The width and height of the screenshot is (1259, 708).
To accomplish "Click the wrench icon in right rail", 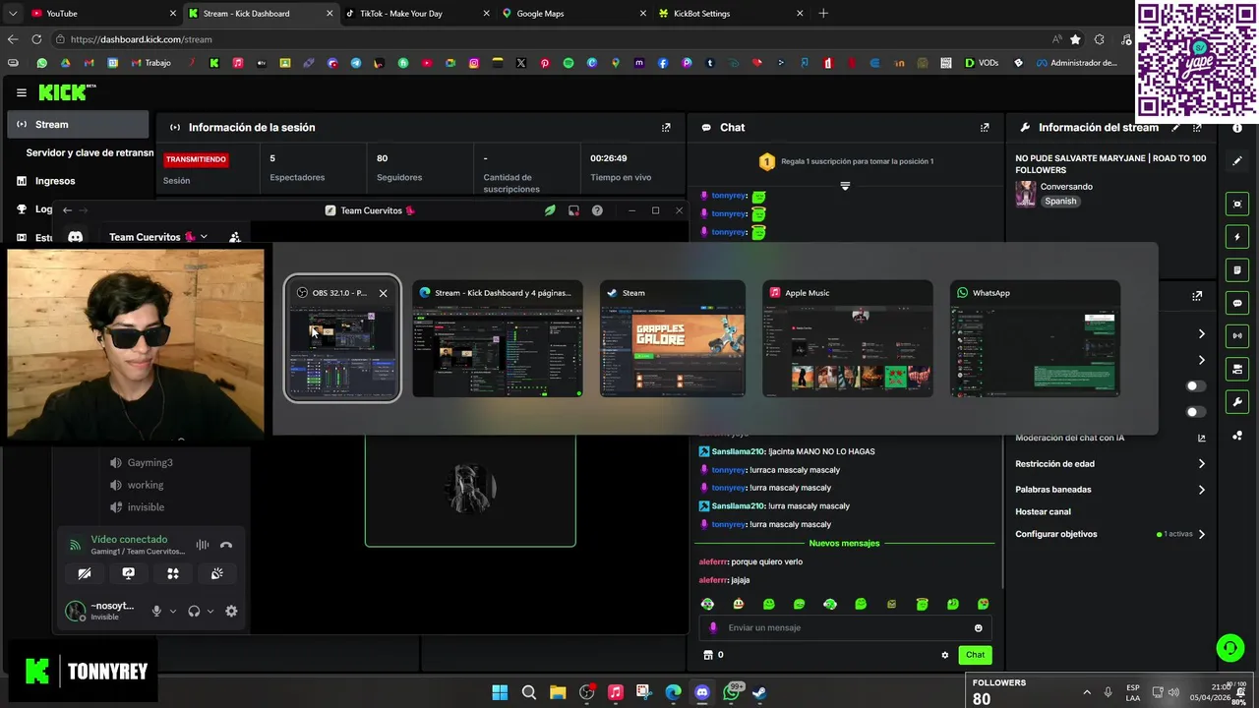I will point(1237,401).
